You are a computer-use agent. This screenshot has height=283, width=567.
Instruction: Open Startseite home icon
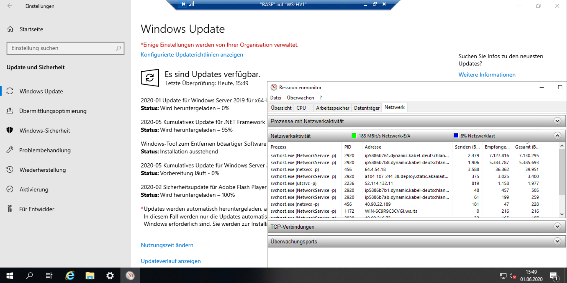pos(10,29)
